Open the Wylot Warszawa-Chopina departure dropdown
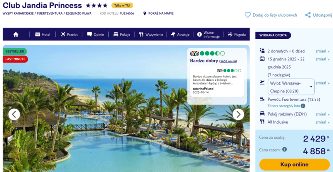Screen dimensions: 333x172 tap(291, 87)
